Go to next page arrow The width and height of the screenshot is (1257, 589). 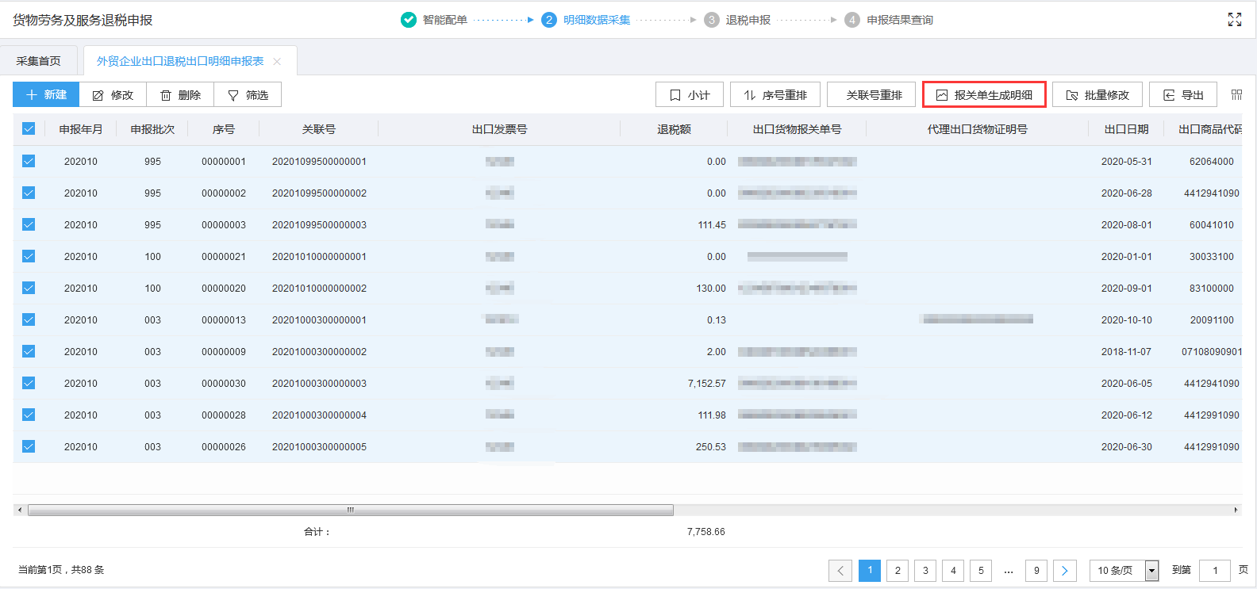[x=1064, y=570]
